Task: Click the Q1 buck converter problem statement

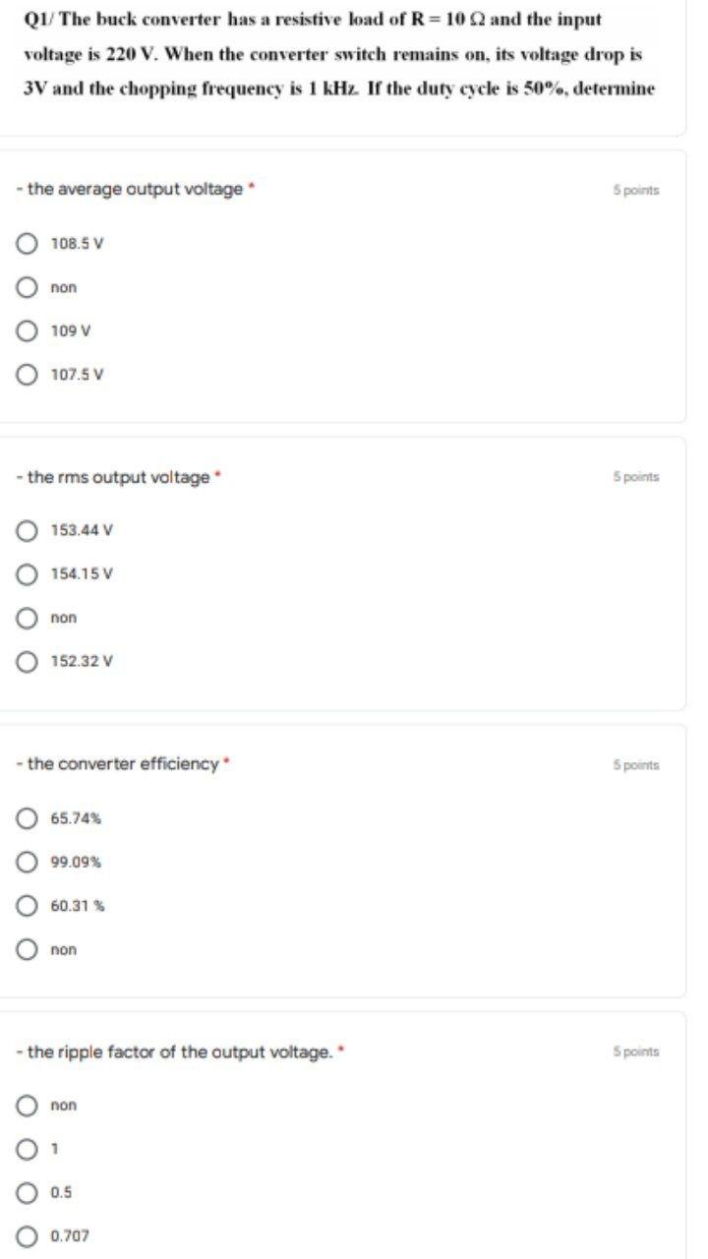Action: [x=339, y=53]
